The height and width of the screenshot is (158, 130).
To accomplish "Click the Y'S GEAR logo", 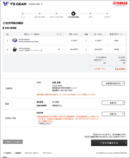I will (15, 4).
